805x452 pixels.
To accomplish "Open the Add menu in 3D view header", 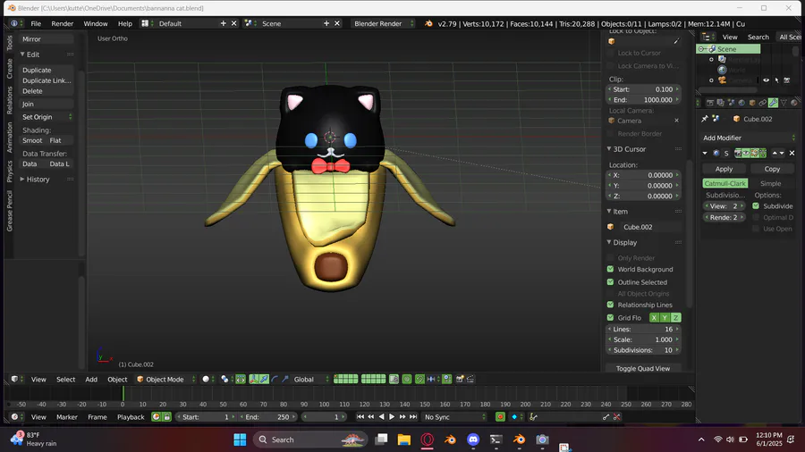I will click(91, 380).
